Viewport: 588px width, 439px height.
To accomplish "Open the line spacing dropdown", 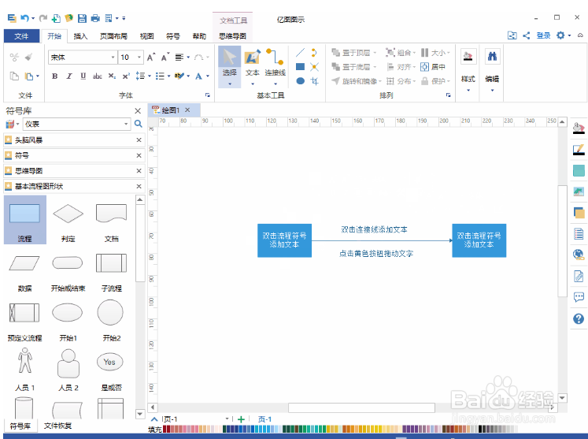I will pyautogui.click(x=150, y=76).
